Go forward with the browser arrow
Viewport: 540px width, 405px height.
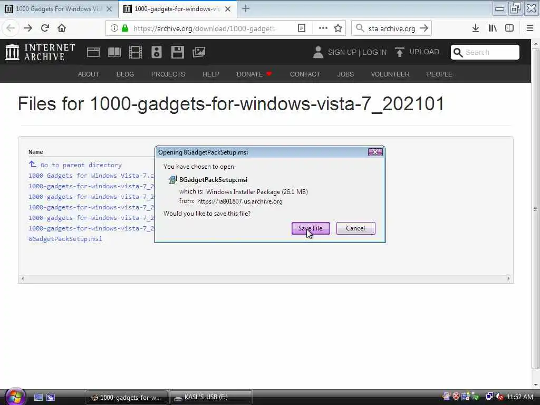pos(28,28)
